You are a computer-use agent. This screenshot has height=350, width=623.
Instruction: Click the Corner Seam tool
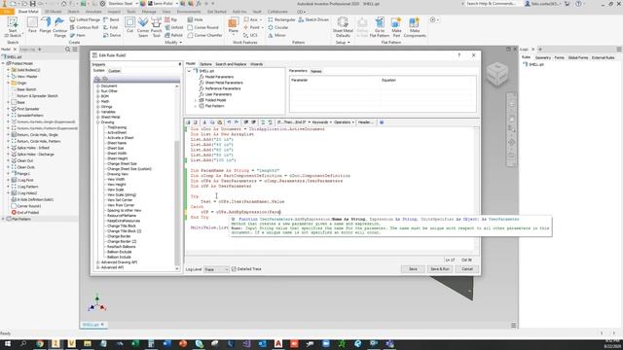[x=143, y=27]
